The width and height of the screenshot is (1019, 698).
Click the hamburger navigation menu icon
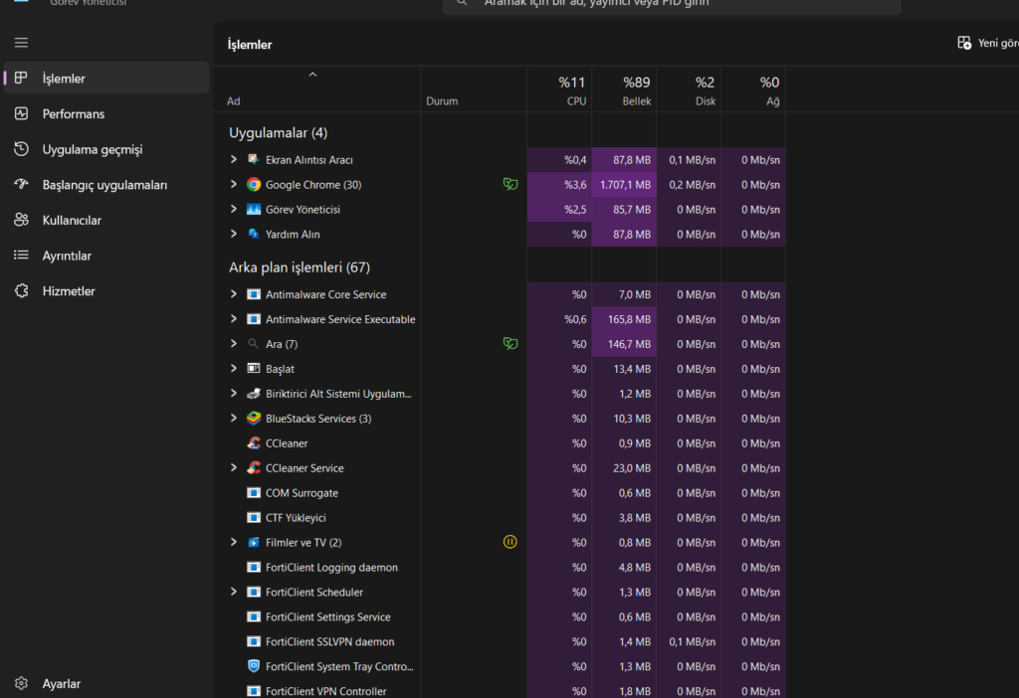click(21, 43)
